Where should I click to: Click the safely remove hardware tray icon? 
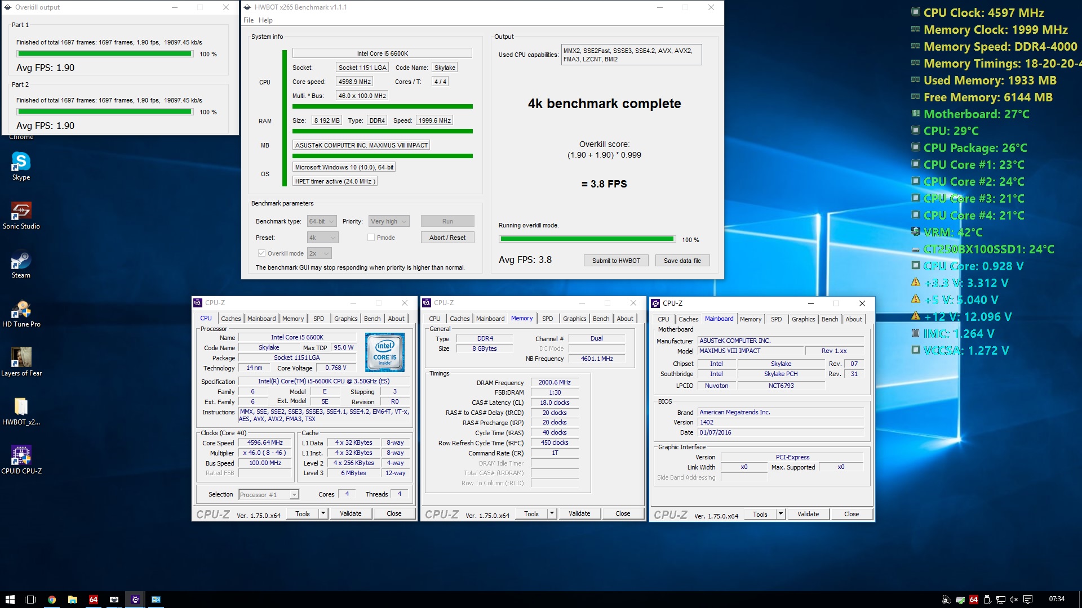pyautogui.click(x=987, y=600)
